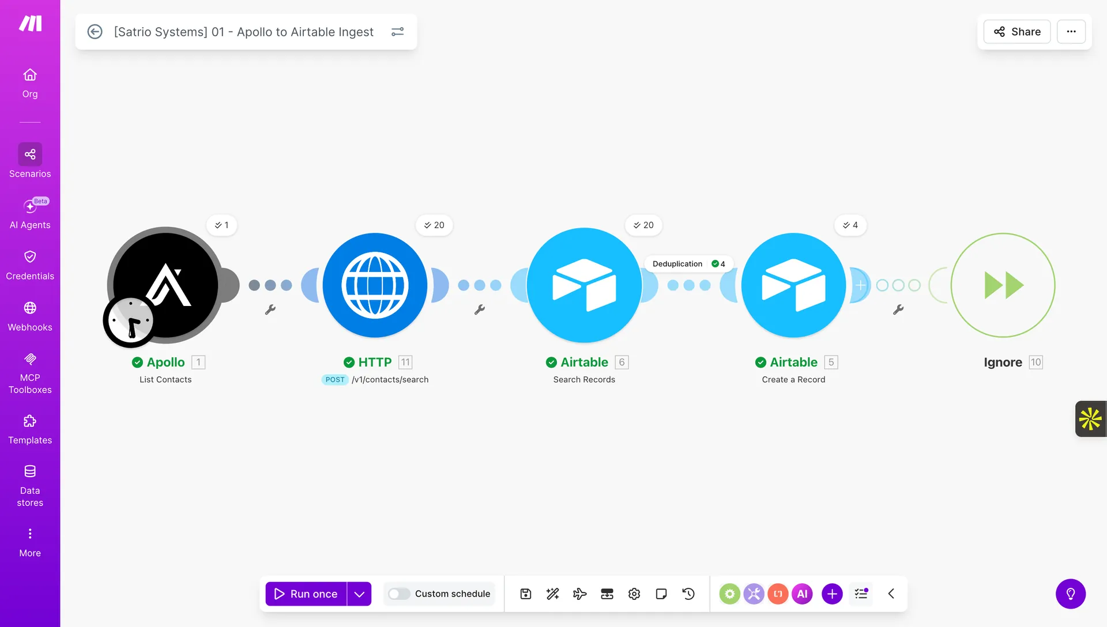Expand the Run once dropdown arrow
Viewport: 1107px width, 627px height.
coord(359,594)
